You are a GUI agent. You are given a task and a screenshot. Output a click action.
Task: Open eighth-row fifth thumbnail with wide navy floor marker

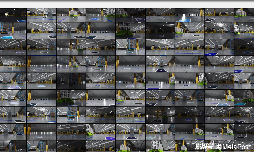pos(130,132)
